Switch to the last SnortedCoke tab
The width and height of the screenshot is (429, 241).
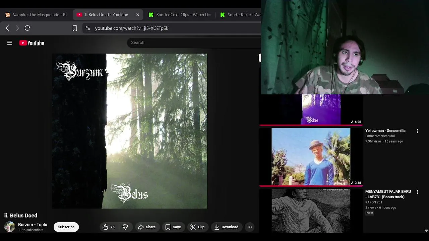coord(240,15)
